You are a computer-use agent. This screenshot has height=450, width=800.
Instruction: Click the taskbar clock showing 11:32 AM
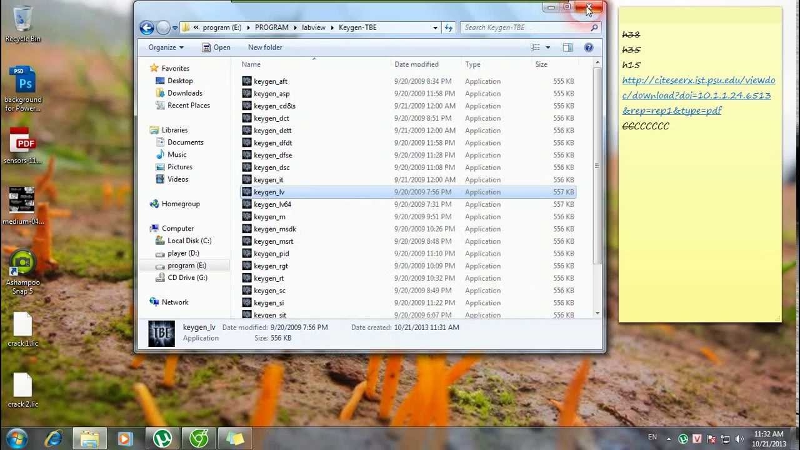tap(768, 439)
